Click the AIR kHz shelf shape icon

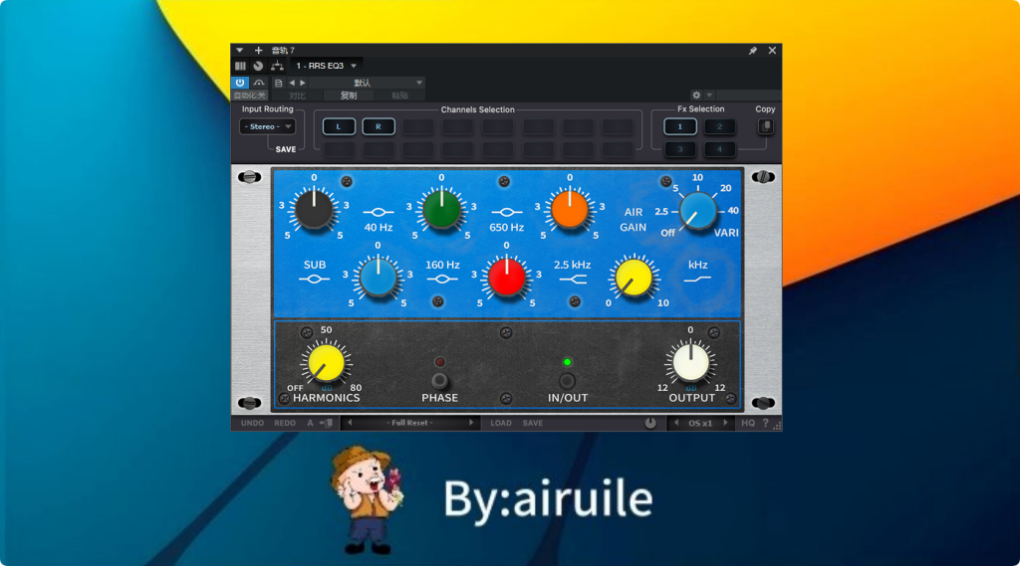coord(697,280)
